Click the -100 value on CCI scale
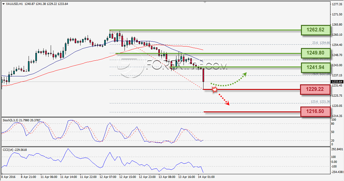Viewport: 344px width, 181px height. (x=334, y=166)
